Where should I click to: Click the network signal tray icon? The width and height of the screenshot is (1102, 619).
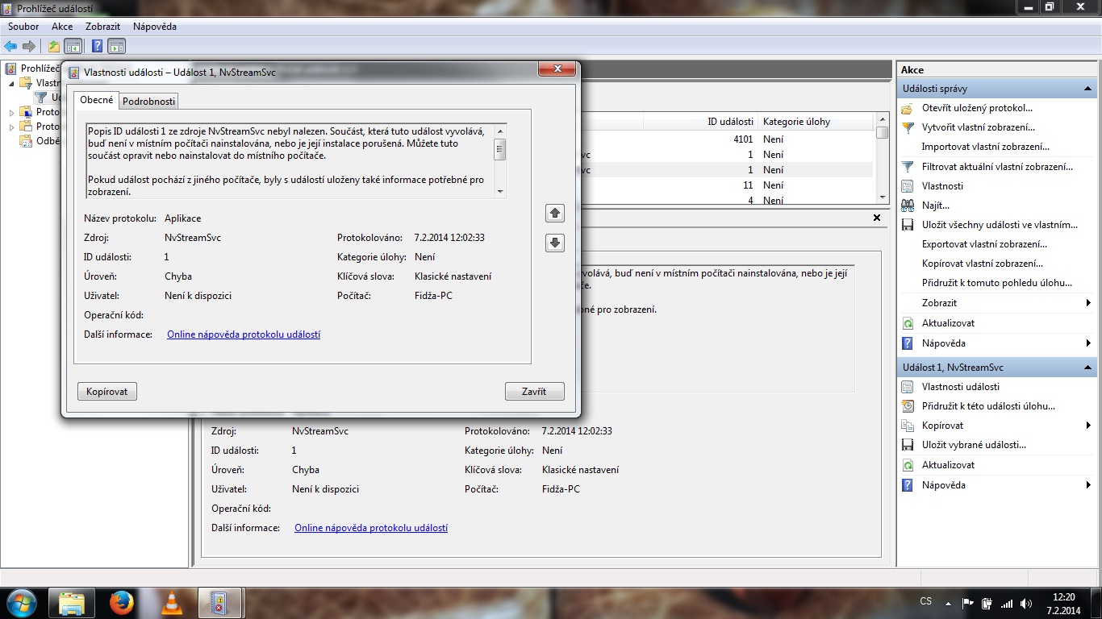tap(1007, 603)
